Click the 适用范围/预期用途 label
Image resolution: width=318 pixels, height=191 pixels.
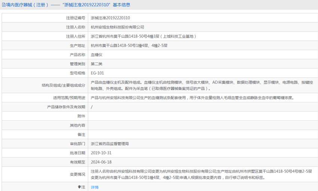pyautogui.click(x=69, y=98)
